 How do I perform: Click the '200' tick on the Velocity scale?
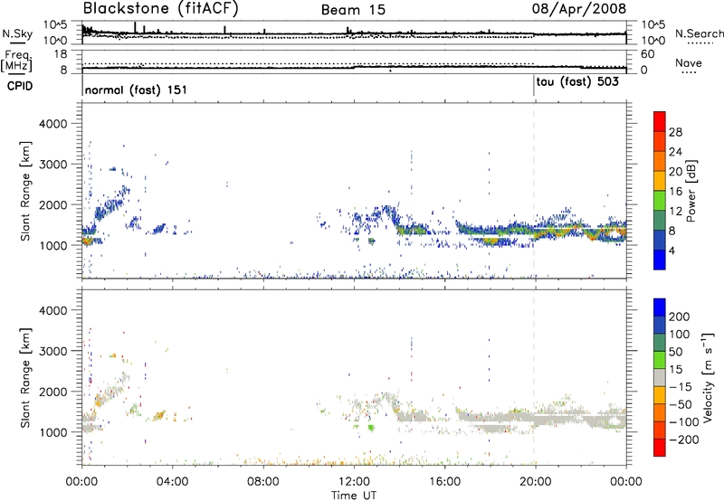[x=680, y=317]
